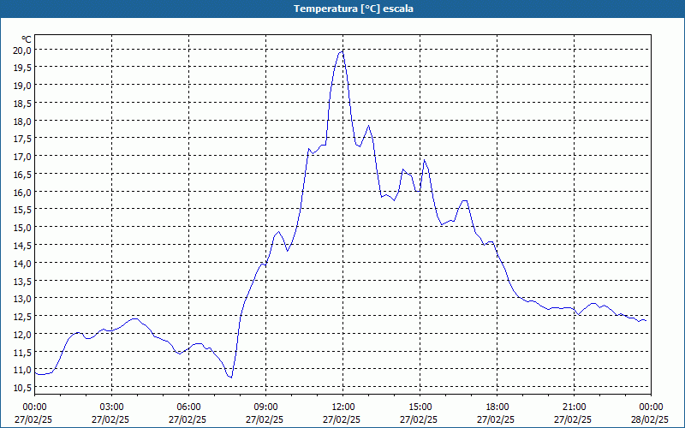Select the 09:00 x-axis time label

[x=265, y=407]
